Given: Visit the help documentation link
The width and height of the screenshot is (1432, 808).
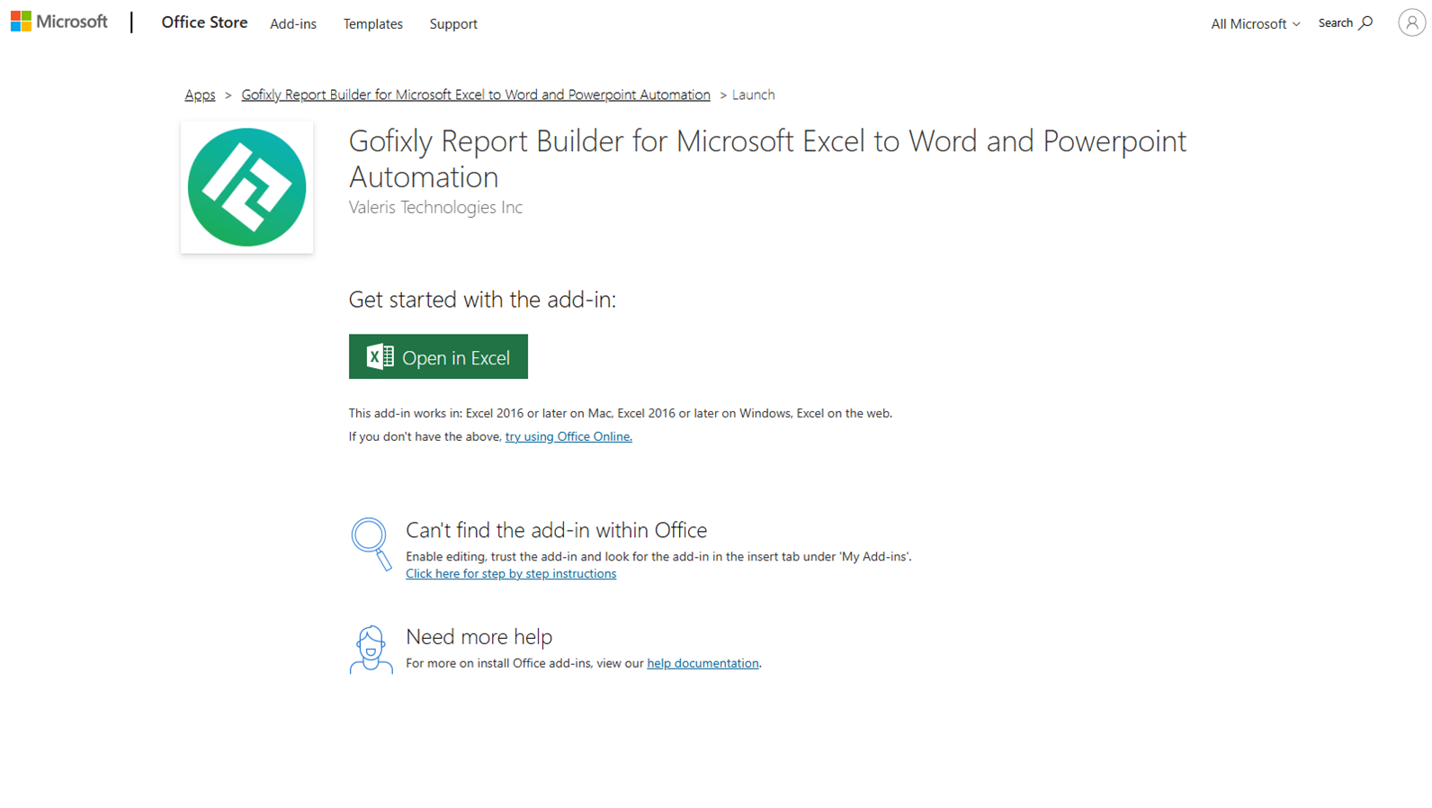Looking at the screenshot, I should pos(703,663).
